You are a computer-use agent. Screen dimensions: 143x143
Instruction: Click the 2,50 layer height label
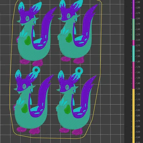(138, 24)
